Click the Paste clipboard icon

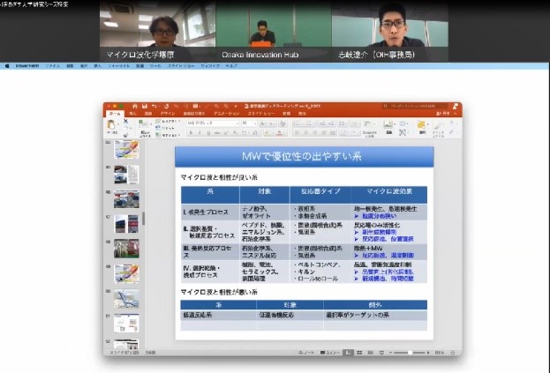click(111, 125)
